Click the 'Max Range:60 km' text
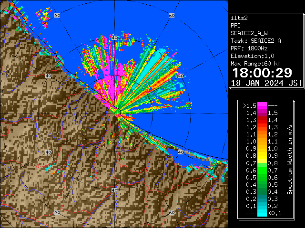Image resolution: width=305 pixels, height=228 pixels. (x=255, y=64)
